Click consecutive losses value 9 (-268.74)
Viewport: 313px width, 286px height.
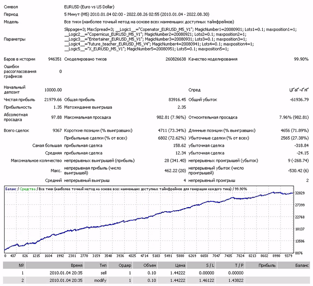pos(298,161)
